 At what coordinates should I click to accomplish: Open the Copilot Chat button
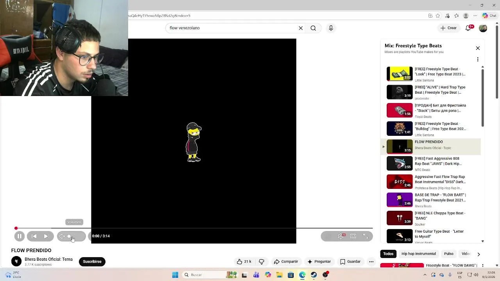click(489, 16)
